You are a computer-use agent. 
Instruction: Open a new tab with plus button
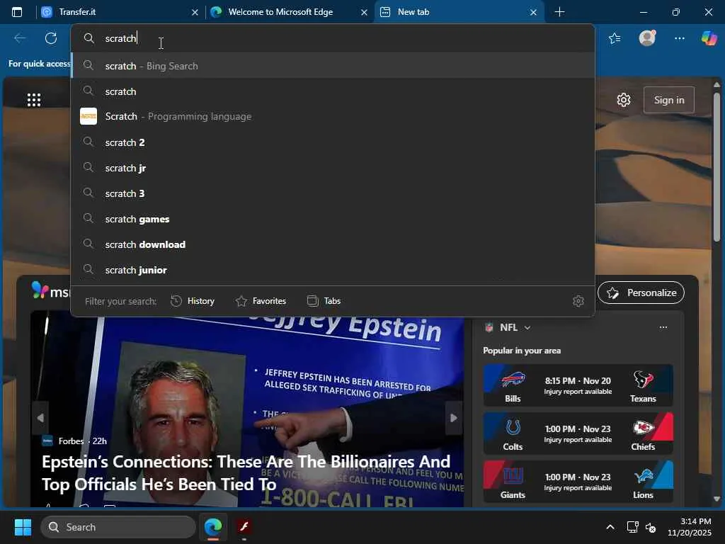pos(559,12)
